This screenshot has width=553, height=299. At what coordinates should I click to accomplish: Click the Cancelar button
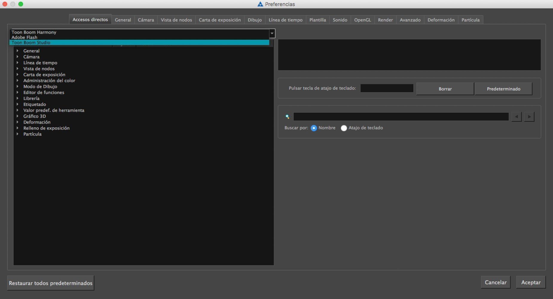(x=496, y=282)
